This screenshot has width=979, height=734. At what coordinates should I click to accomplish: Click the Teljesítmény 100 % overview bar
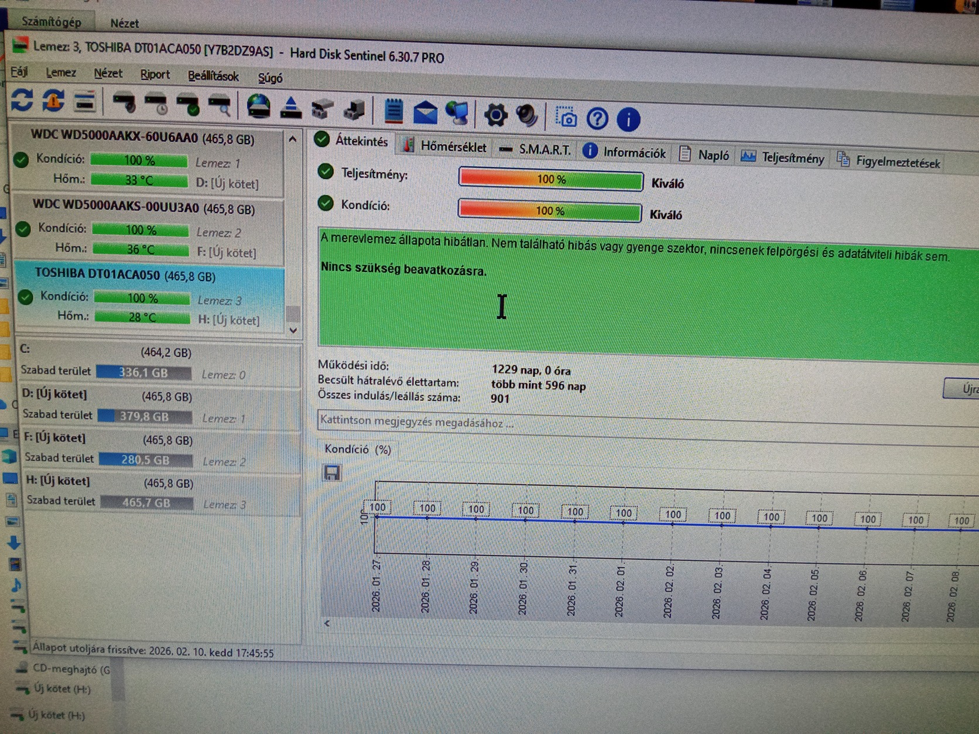point(550,179)
